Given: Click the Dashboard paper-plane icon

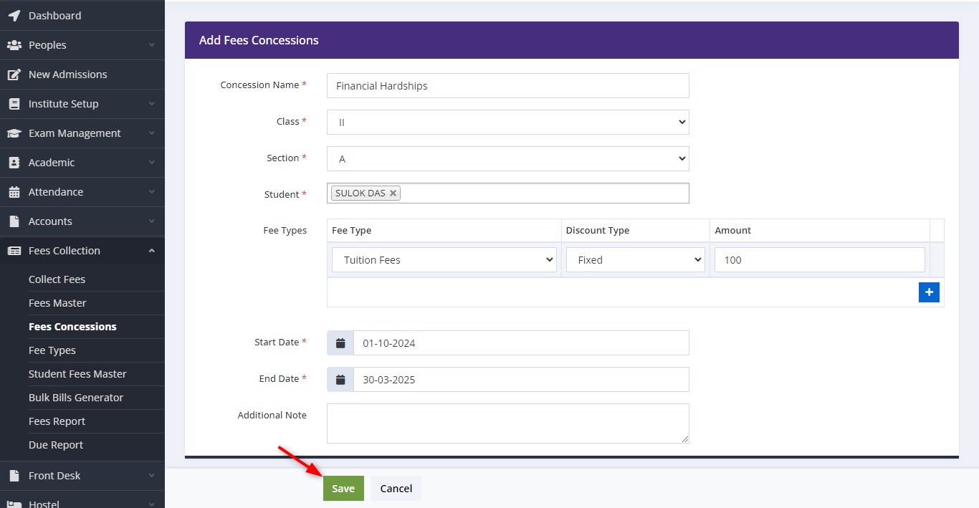Looking at the screenshot, I should (14, 15).
